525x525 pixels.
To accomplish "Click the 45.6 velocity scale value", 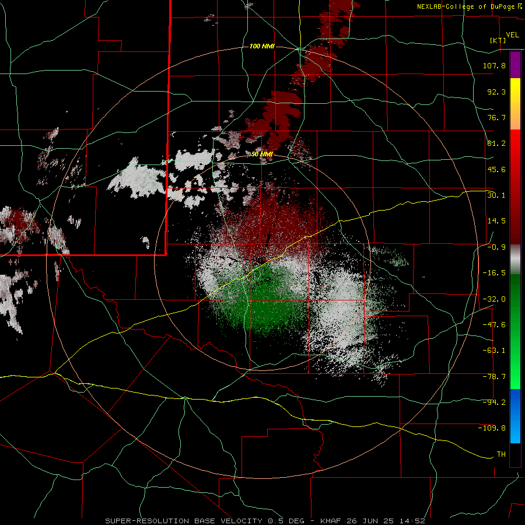I will point(496,169).
